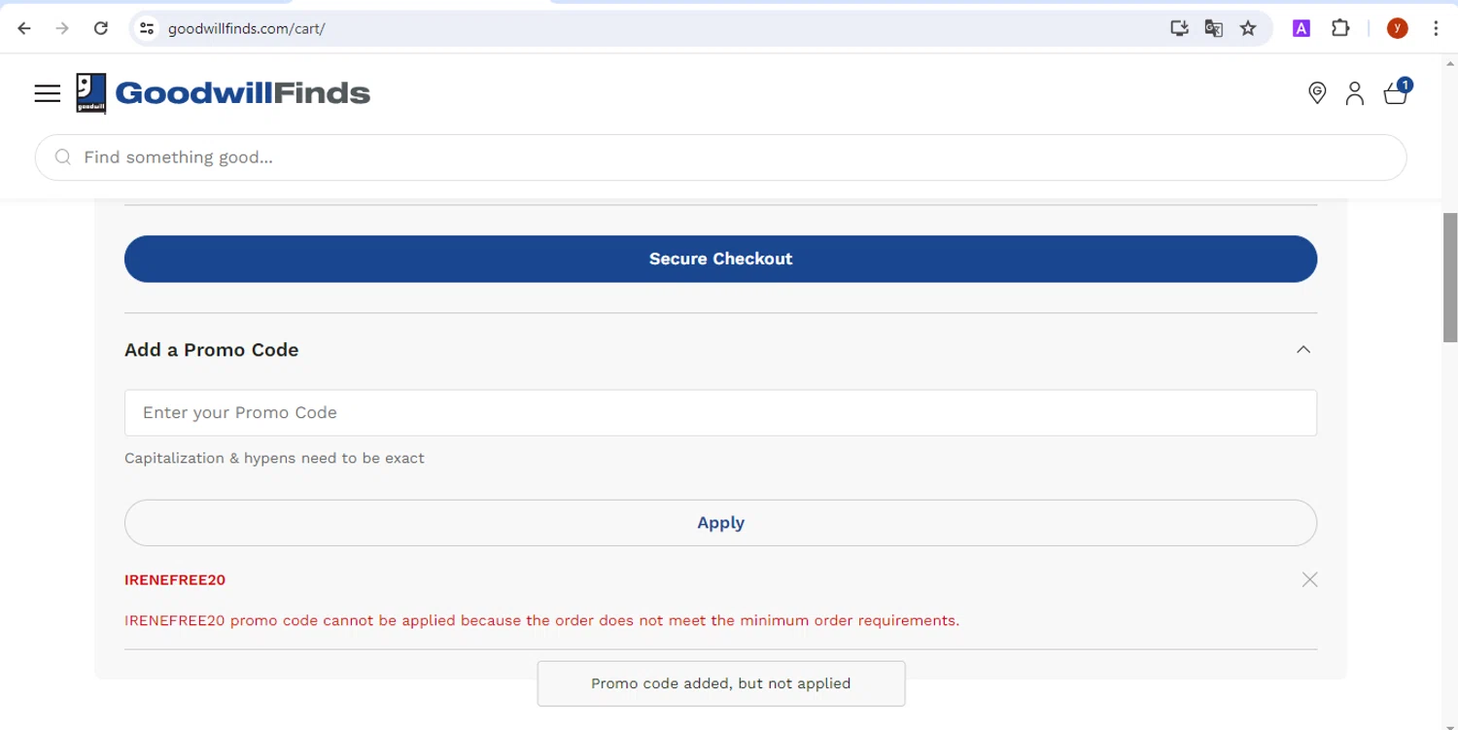This screenshot has height=730, width=1458.
Task: Reload the page
Action: tap(100, 28)
